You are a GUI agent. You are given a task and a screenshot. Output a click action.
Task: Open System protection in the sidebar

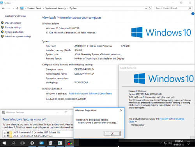click(14, 32)
